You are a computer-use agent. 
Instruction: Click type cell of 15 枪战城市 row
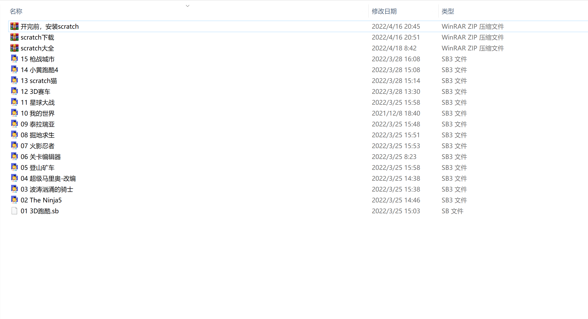(454, 59)
